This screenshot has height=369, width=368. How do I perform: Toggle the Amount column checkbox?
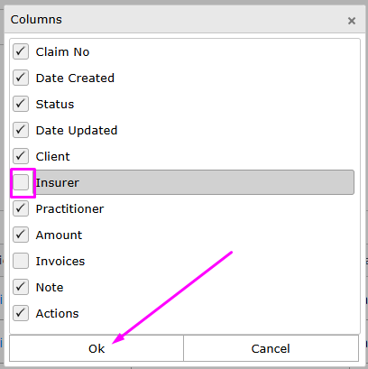(21, 235)
